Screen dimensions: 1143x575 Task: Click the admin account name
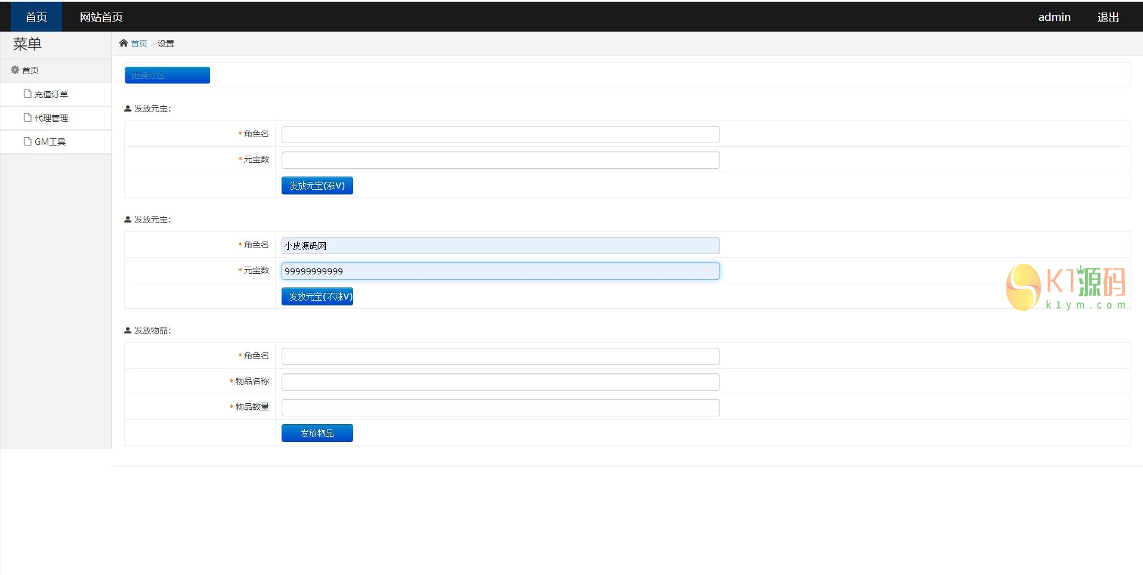click(x=1054, y=17)
